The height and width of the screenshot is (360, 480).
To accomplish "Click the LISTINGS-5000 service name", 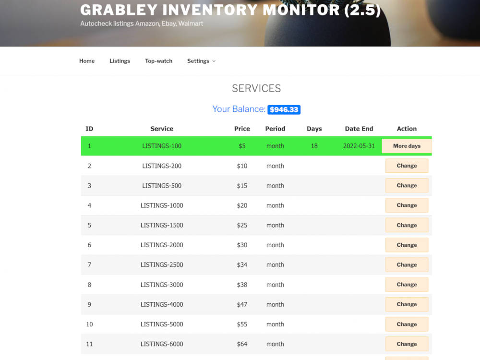I will (162, 324).
